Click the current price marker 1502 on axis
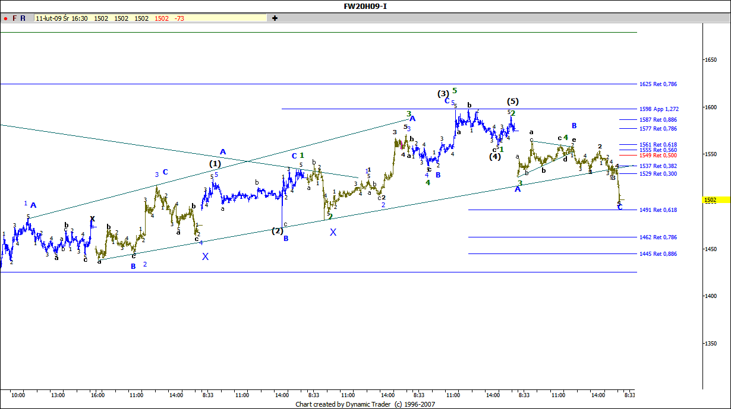 pyautogui.click(x=710, y=200)
